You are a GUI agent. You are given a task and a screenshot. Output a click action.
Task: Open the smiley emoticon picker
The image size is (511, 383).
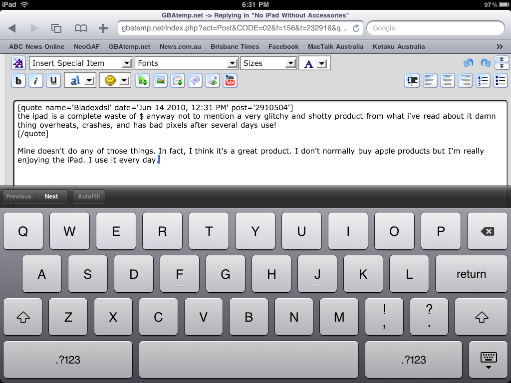(x=110, y=80)
